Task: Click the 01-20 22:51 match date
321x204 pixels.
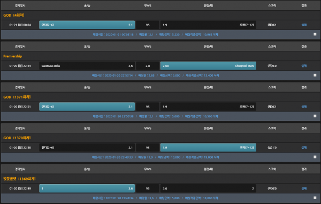Action: [x=20, y=107]
